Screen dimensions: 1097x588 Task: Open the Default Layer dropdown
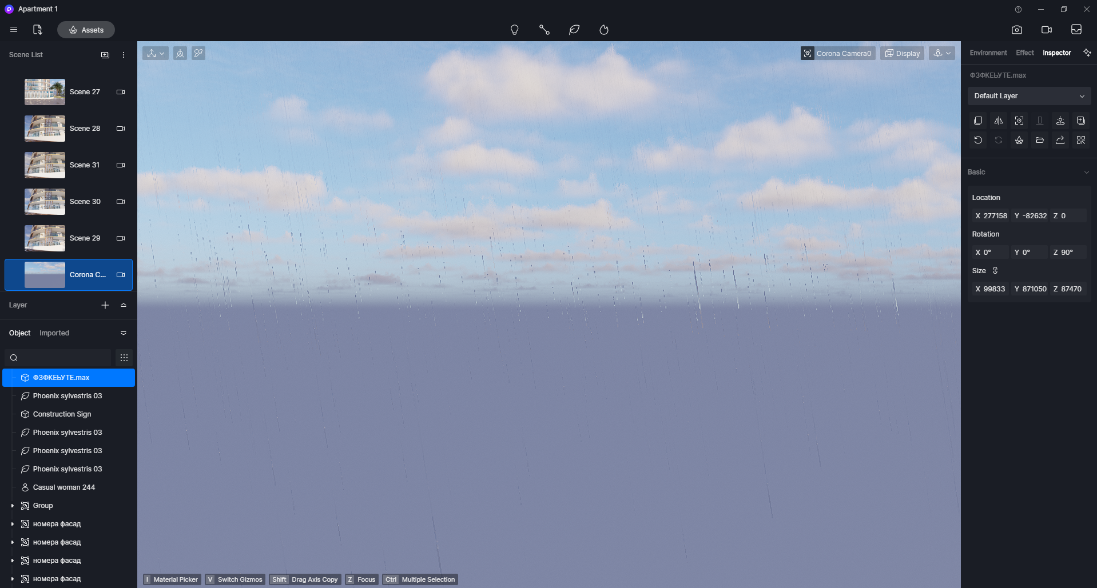pos(1029,96)
